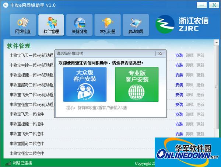The height and width of the screenshot is (167, 221).
Task: Install 丰收宝握奇二代key驱动程序
Action: (179, 85)
